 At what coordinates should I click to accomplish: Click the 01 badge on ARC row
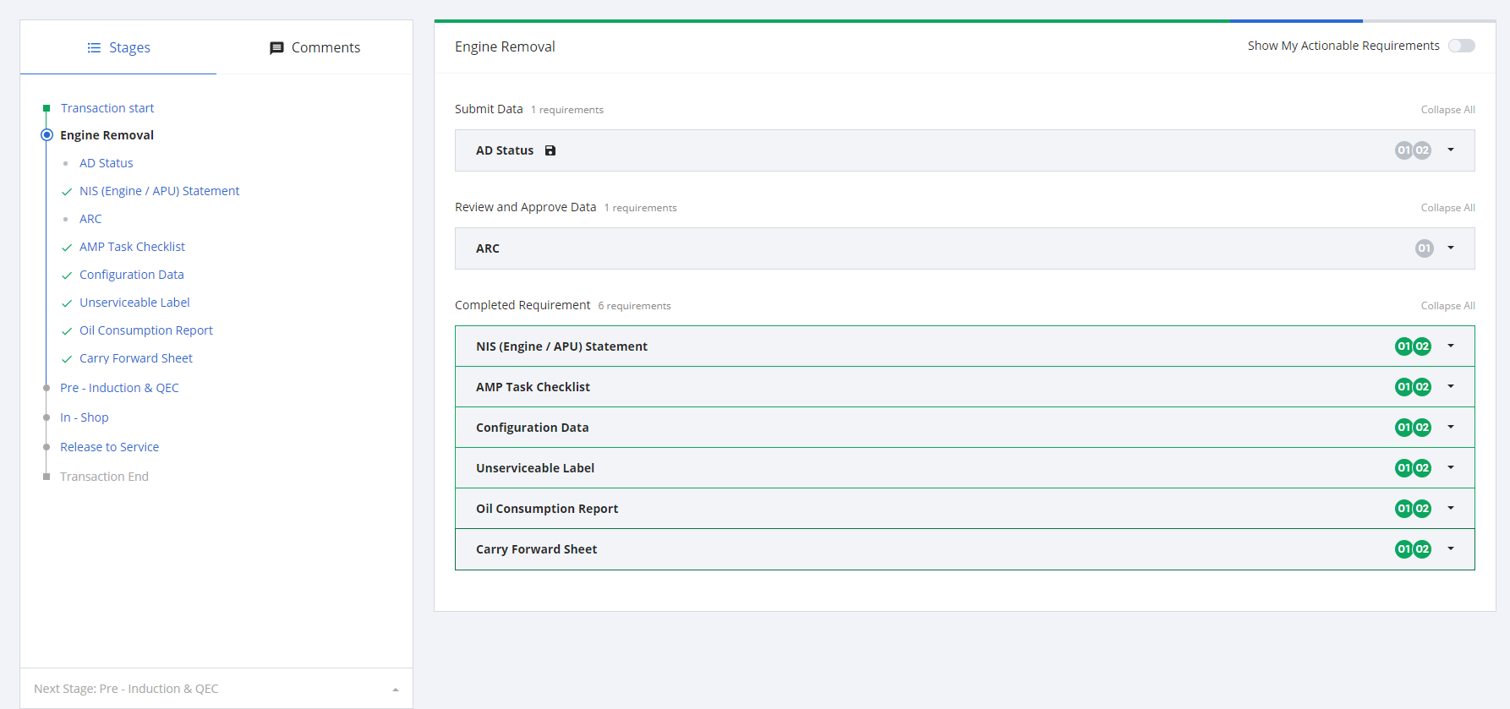click(x=1425, y=248)
